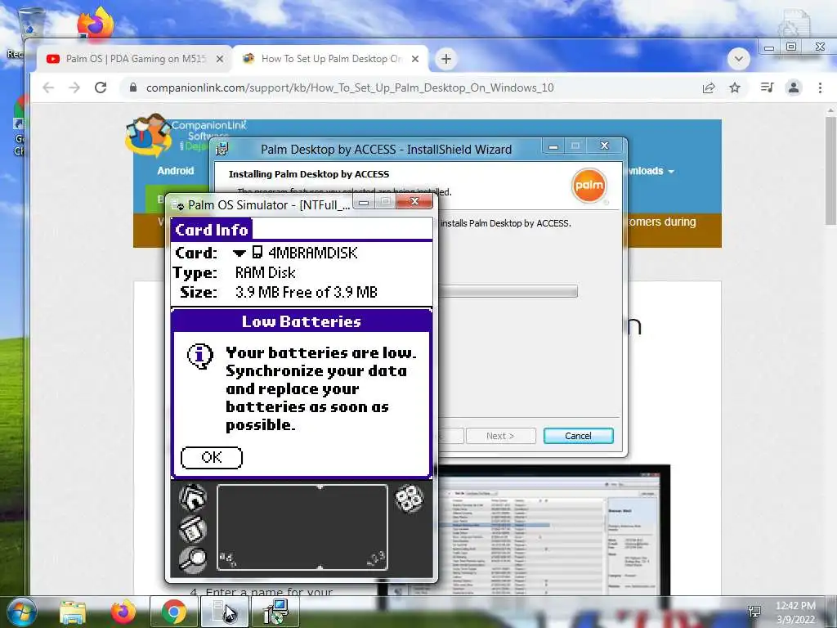
Task: Select Palm OS Simulator taskbar button
Action: 224,612
